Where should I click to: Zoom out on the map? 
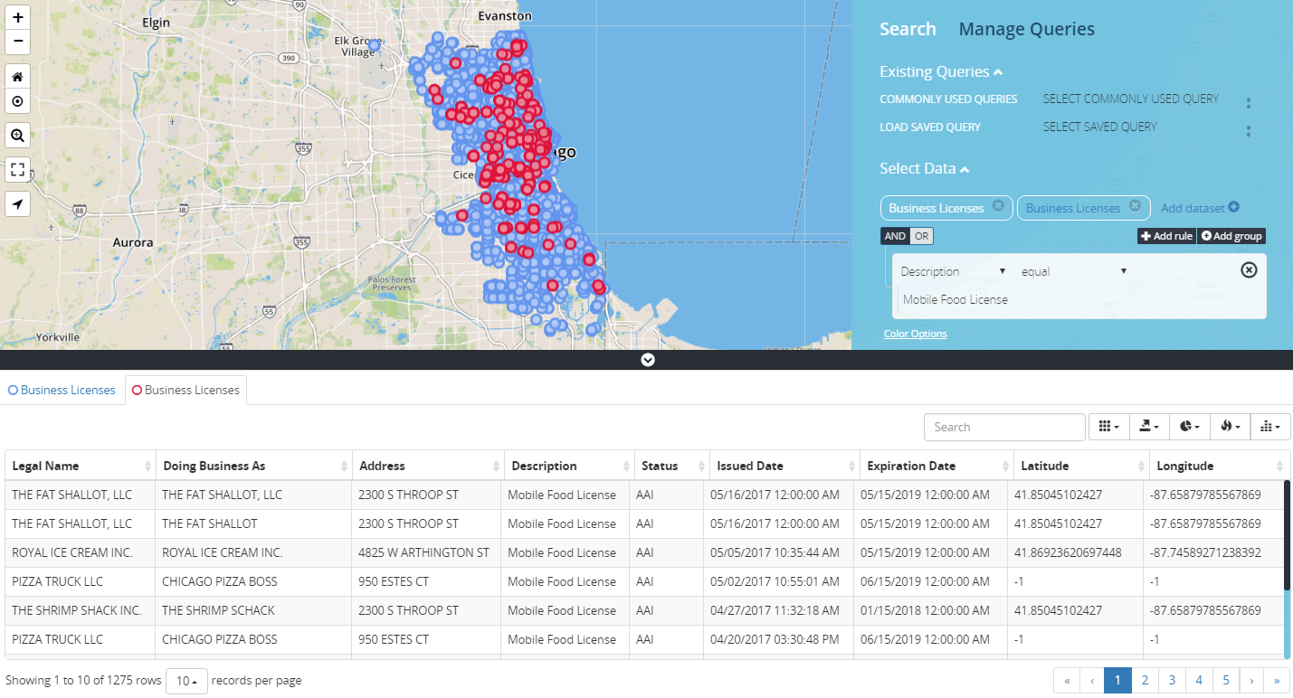[17, 42]
